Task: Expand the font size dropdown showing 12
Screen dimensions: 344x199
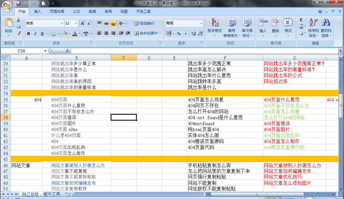Action: pos(76,23)
